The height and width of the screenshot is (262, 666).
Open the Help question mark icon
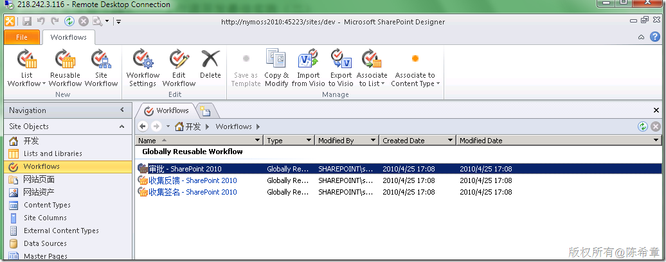[655, 37]
